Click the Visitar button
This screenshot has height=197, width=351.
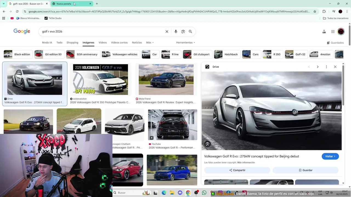click(330, 156)
